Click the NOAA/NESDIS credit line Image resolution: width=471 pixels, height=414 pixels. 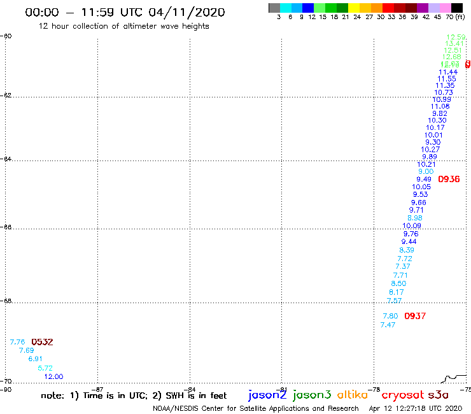point(256,409)
